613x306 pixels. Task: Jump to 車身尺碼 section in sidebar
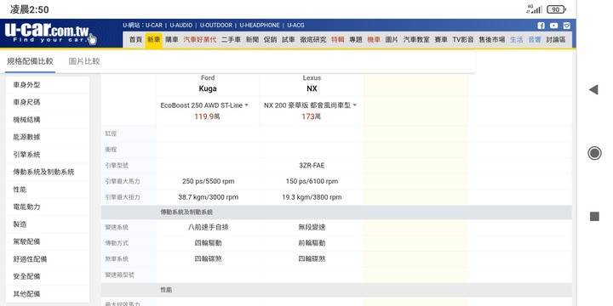tap(48, 102)
